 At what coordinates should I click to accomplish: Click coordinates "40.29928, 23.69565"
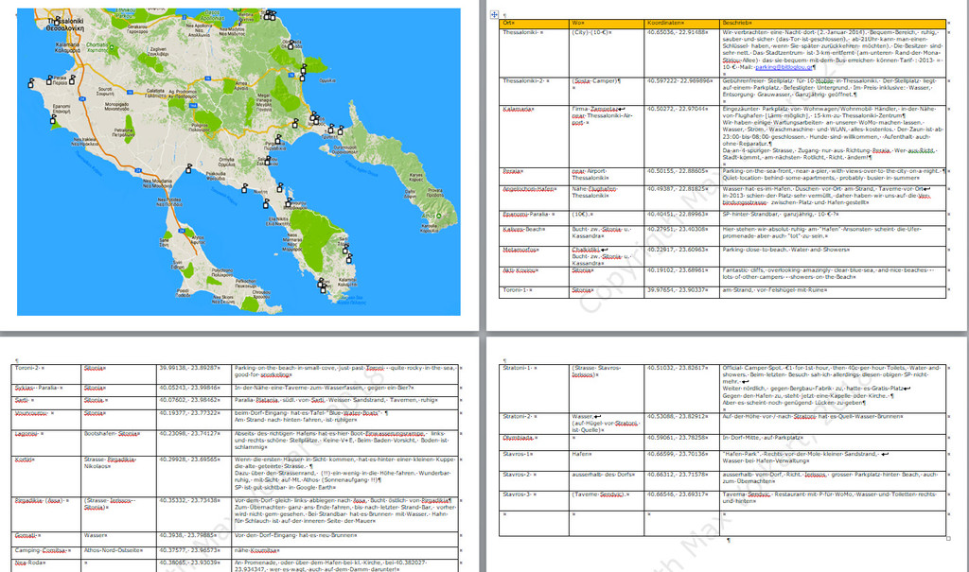click(189, 459)
